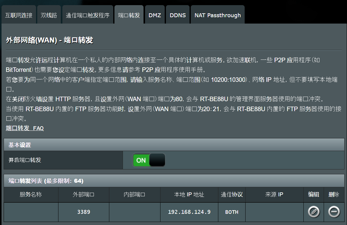
Task: Click the local IP 192.168.124.9 cell
Action: point(189,212)
